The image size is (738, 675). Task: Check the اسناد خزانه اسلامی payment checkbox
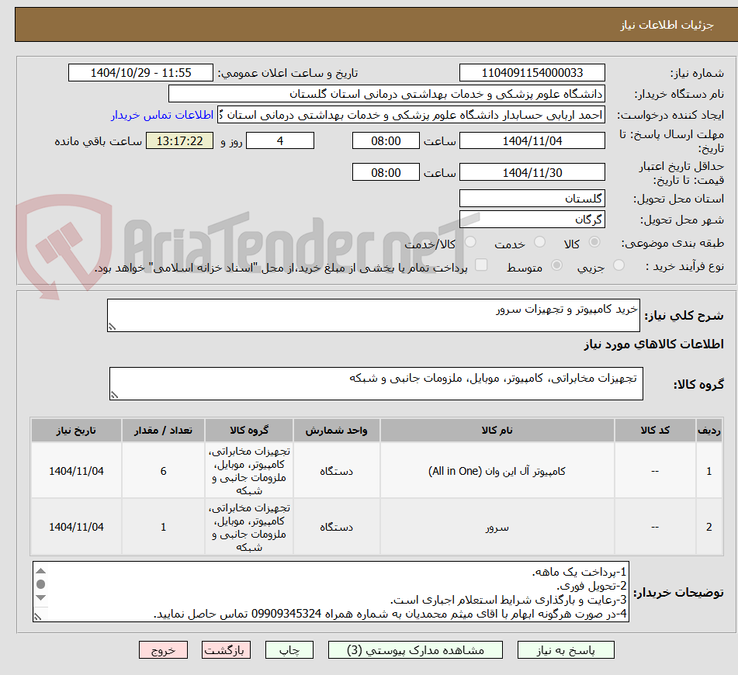480,264
